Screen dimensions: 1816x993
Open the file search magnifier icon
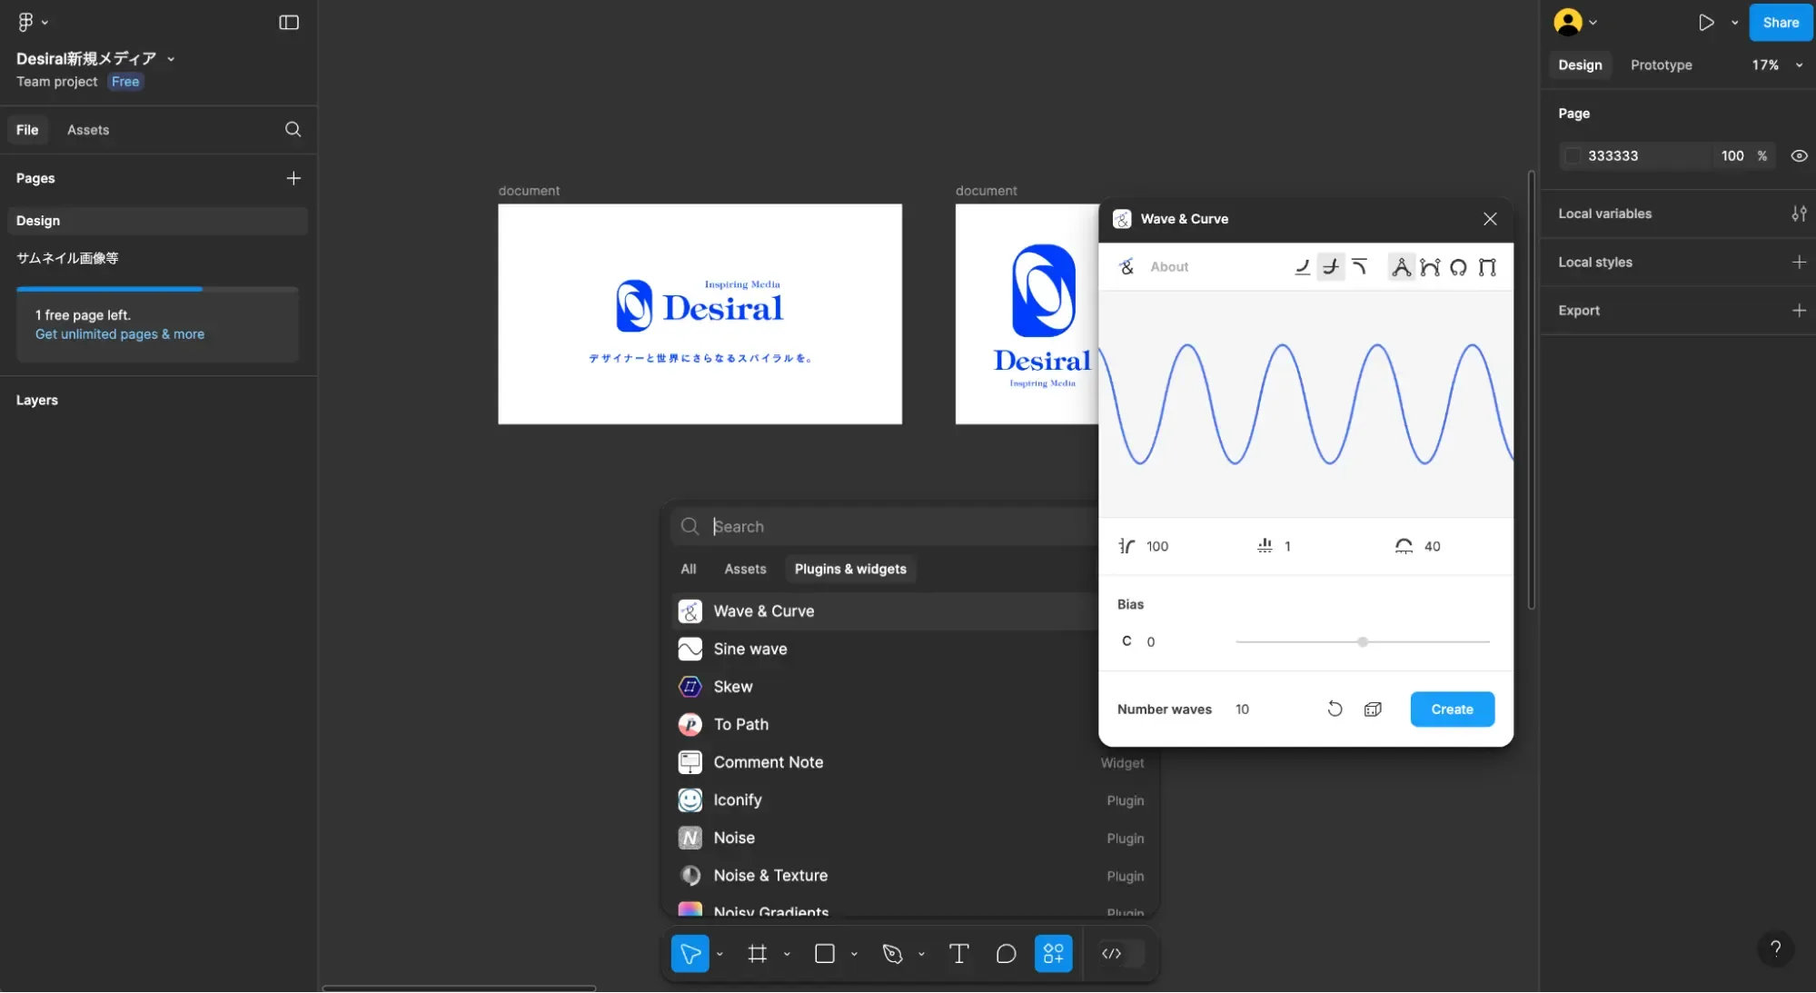[x=293, y=129]
